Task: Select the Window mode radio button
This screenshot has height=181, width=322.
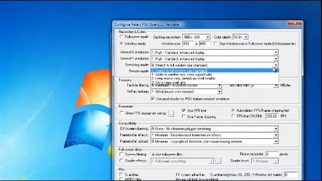Action: pos(121,44)
